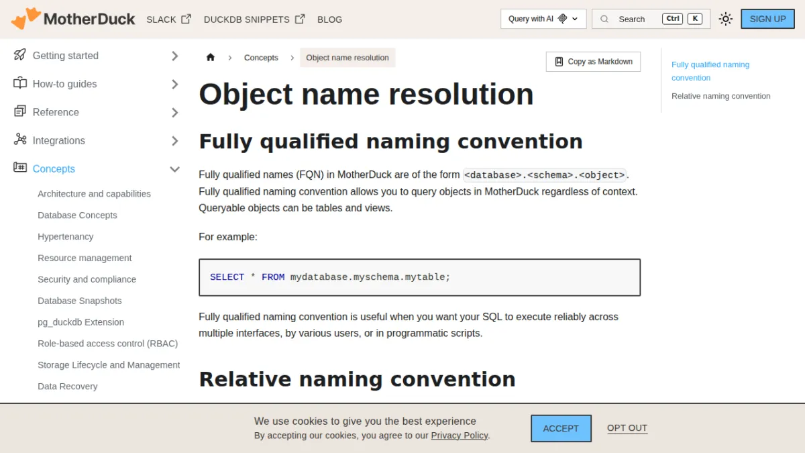The image size is (805, 453).
Task: Click the Concepts breadcrumb
Action: click(261, 58)
